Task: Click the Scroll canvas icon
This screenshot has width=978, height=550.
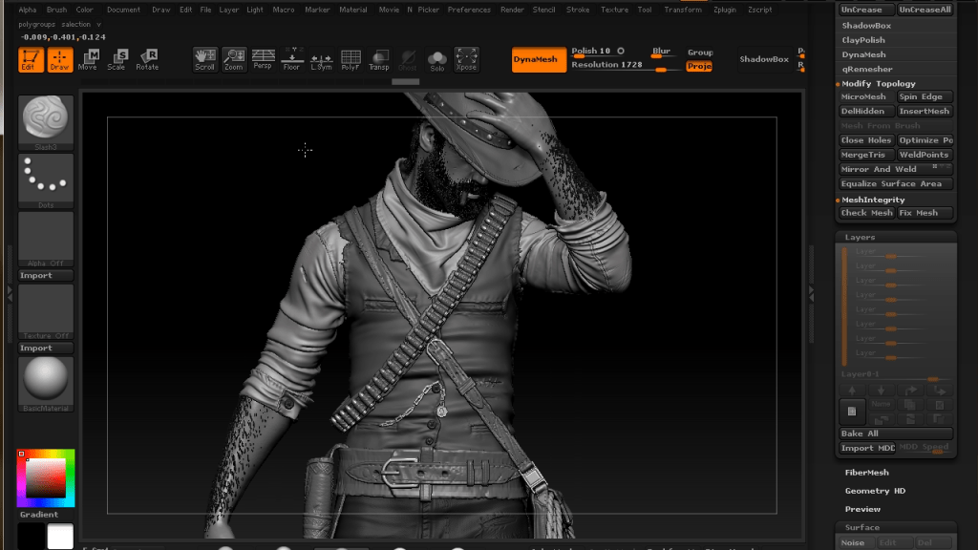Action: (x=204, y=60)
